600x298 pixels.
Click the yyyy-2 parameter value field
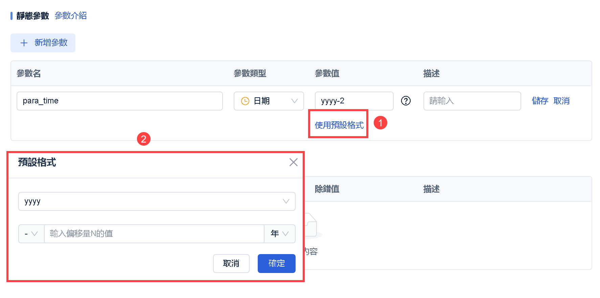tap(354, 101)
